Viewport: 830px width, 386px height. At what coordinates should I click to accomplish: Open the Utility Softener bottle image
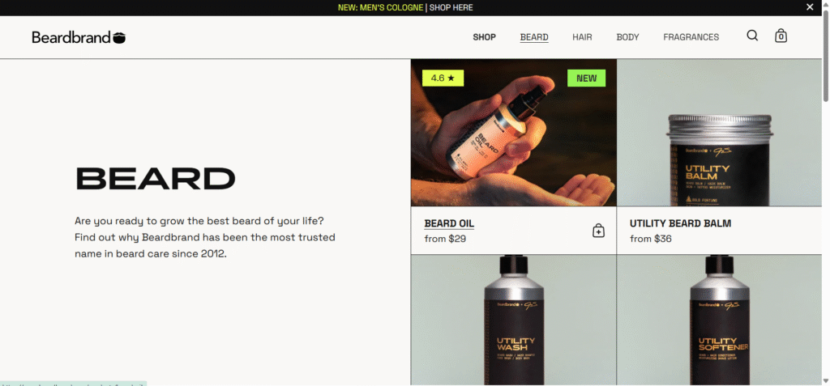click(720, 320)
